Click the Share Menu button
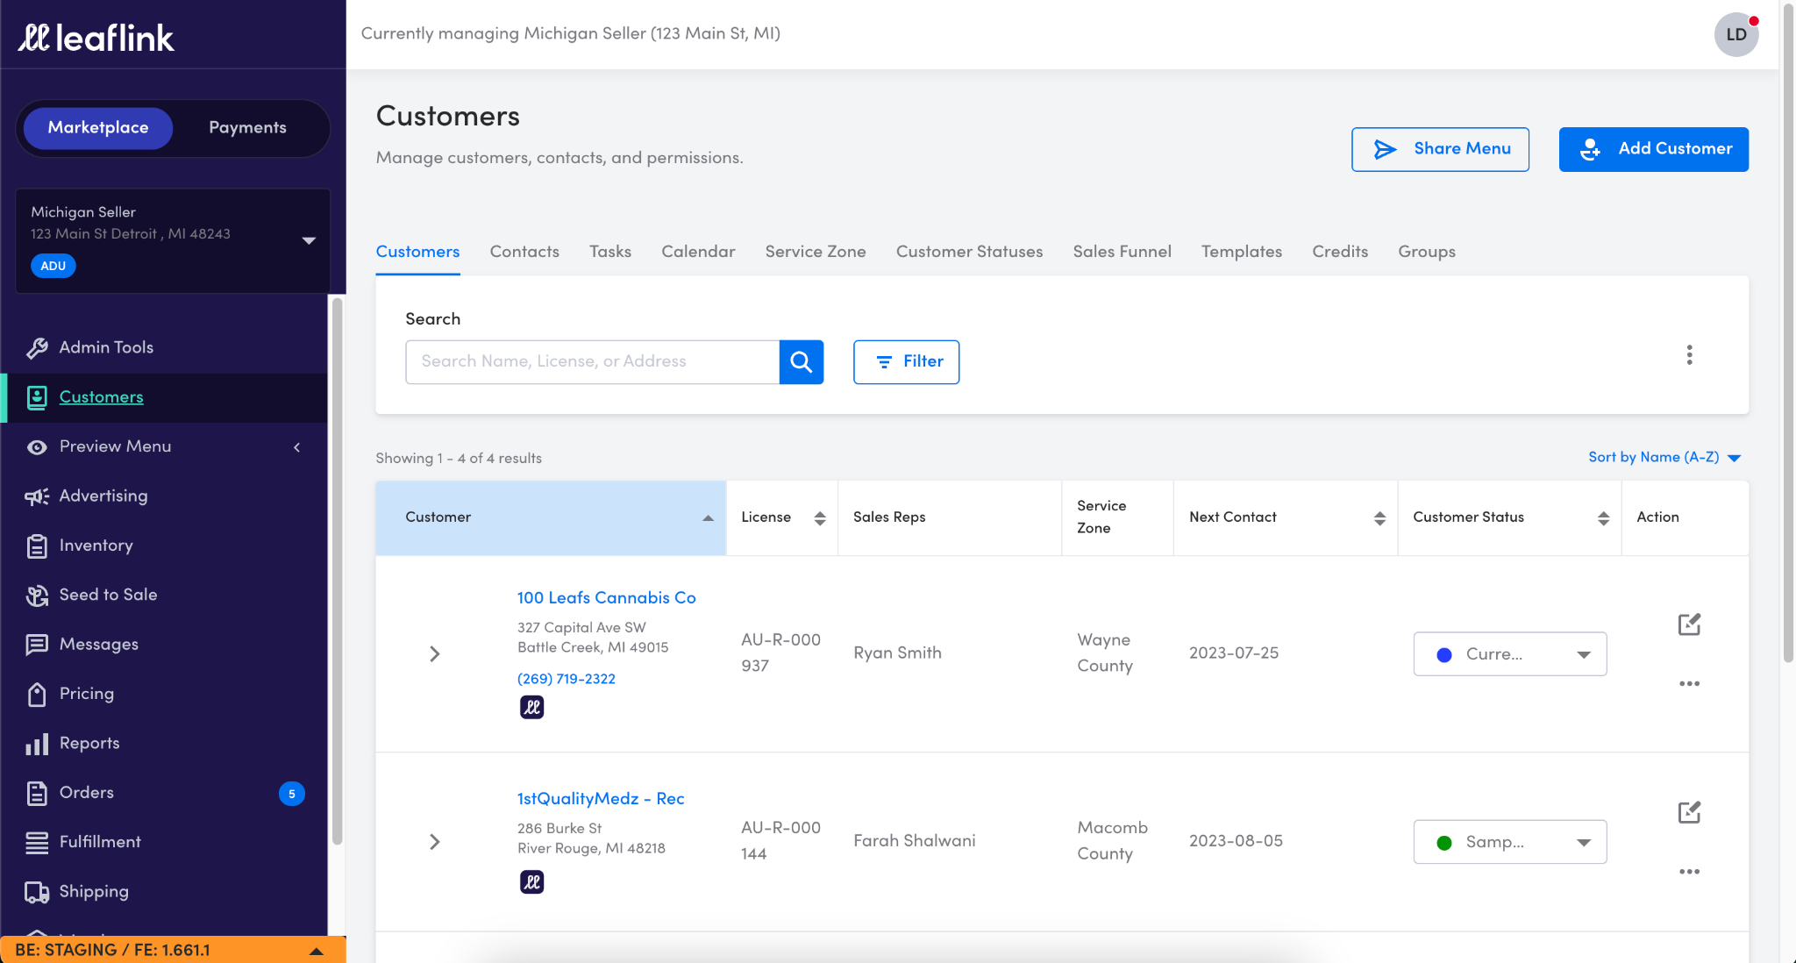Image resolution: width=1796 pixels, height=963 pixels. [x=1440, y=149]
